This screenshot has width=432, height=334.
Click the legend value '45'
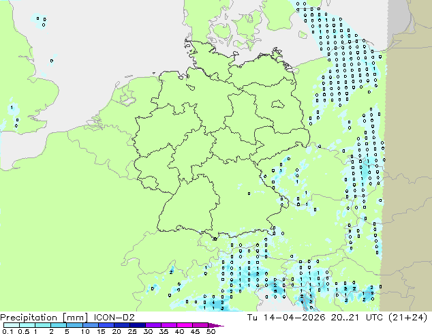(x=195, y=331)
